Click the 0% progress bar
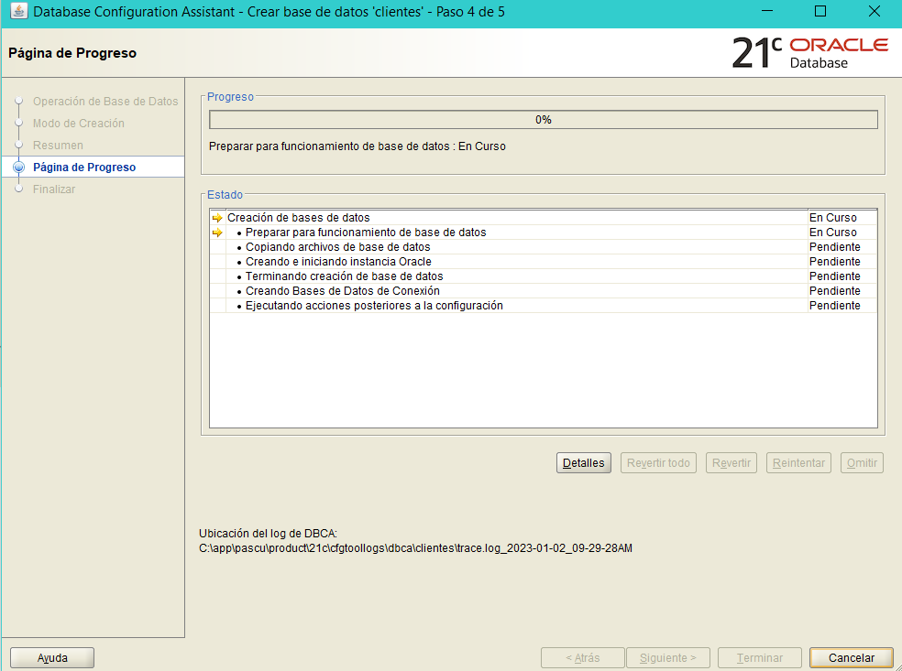 point(543,120)
